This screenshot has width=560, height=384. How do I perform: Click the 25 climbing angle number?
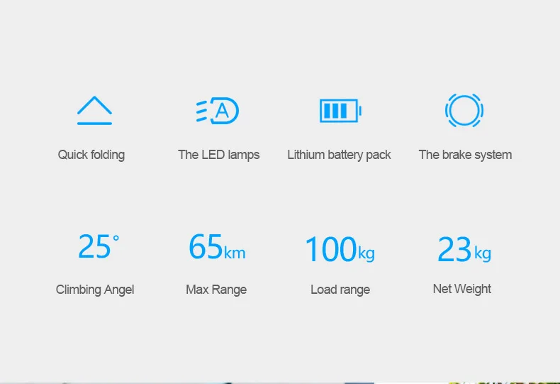(x=94, y=247)
